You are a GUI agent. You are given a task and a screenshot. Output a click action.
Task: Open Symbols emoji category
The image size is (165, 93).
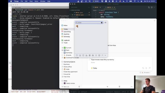(99, 55)
